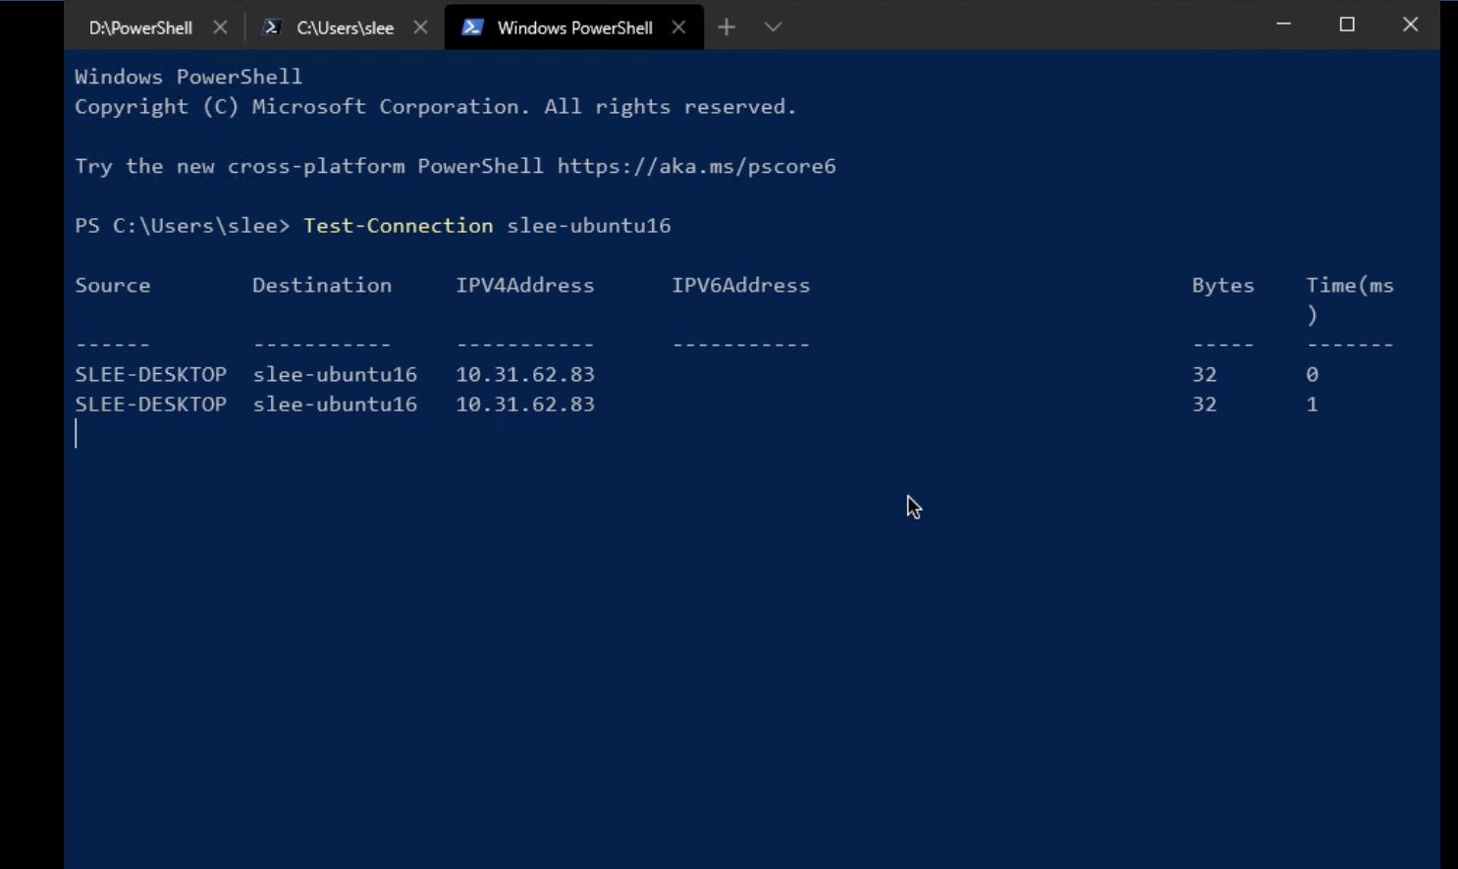Click the Bytes column header

[1222, 286]
